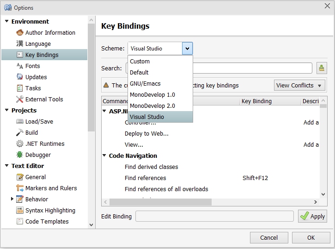This screenshot has height=249, width=335.
Task: Click the down arrow of command list scrollbar
Action: (x=323, y=194)
